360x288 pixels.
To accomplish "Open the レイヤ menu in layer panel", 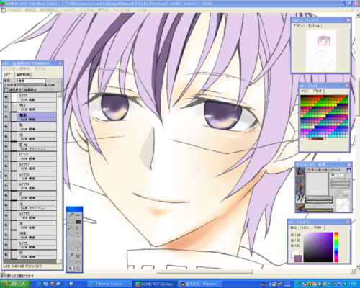I will click(9, 68).
